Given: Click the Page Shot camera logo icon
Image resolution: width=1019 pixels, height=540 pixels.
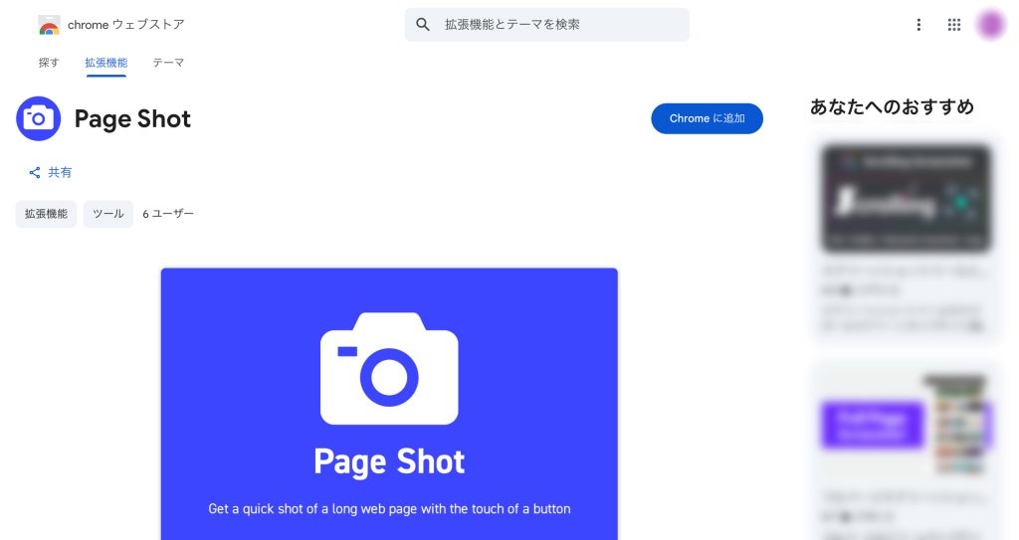Looking at the screenshot, I should click(39, 119).
